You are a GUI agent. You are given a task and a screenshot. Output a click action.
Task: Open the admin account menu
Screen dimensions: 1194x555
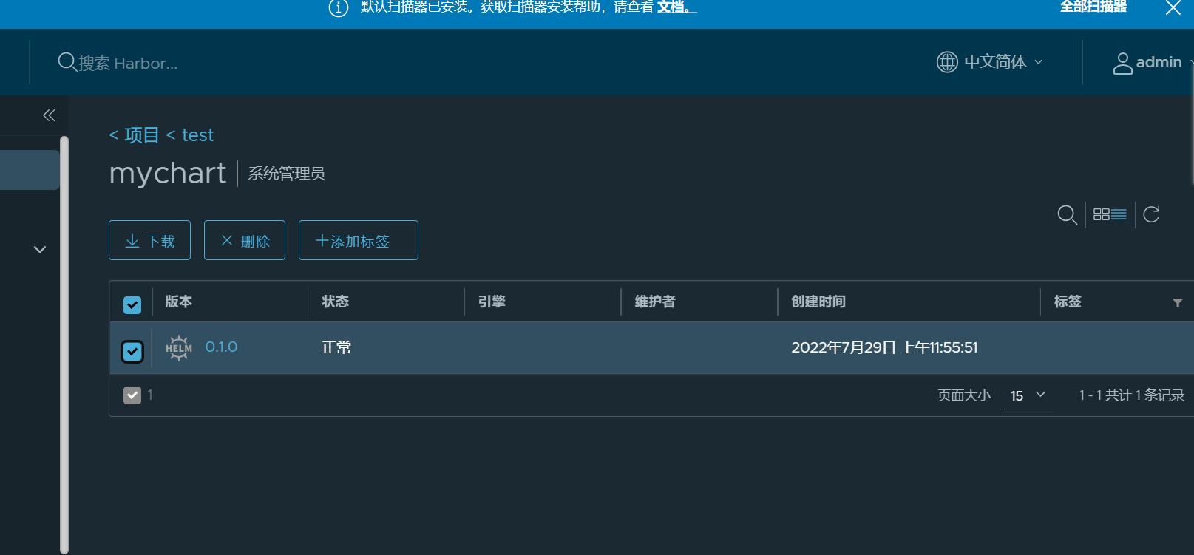(1152, 63)
